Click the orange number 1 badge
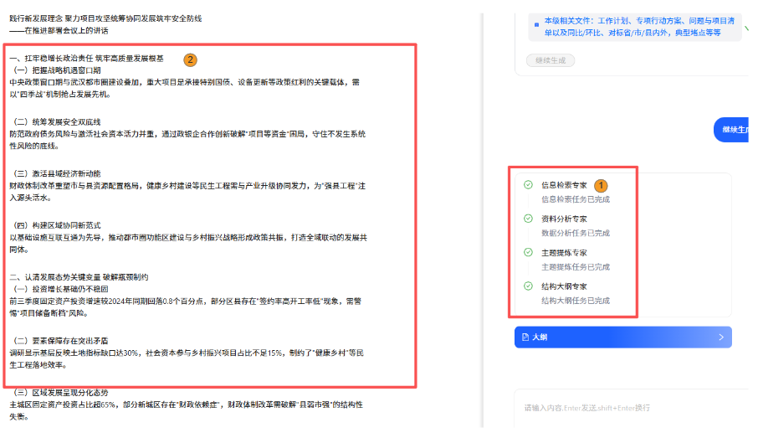 (601, 184)
